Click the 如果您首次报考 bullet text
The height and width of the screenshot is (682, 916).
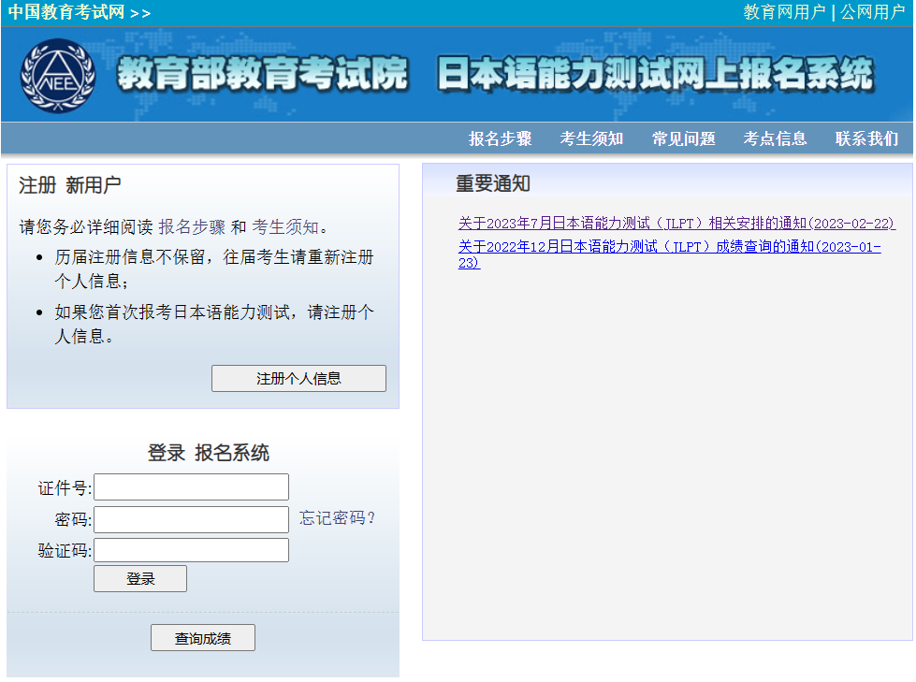(x=214, y=324)
